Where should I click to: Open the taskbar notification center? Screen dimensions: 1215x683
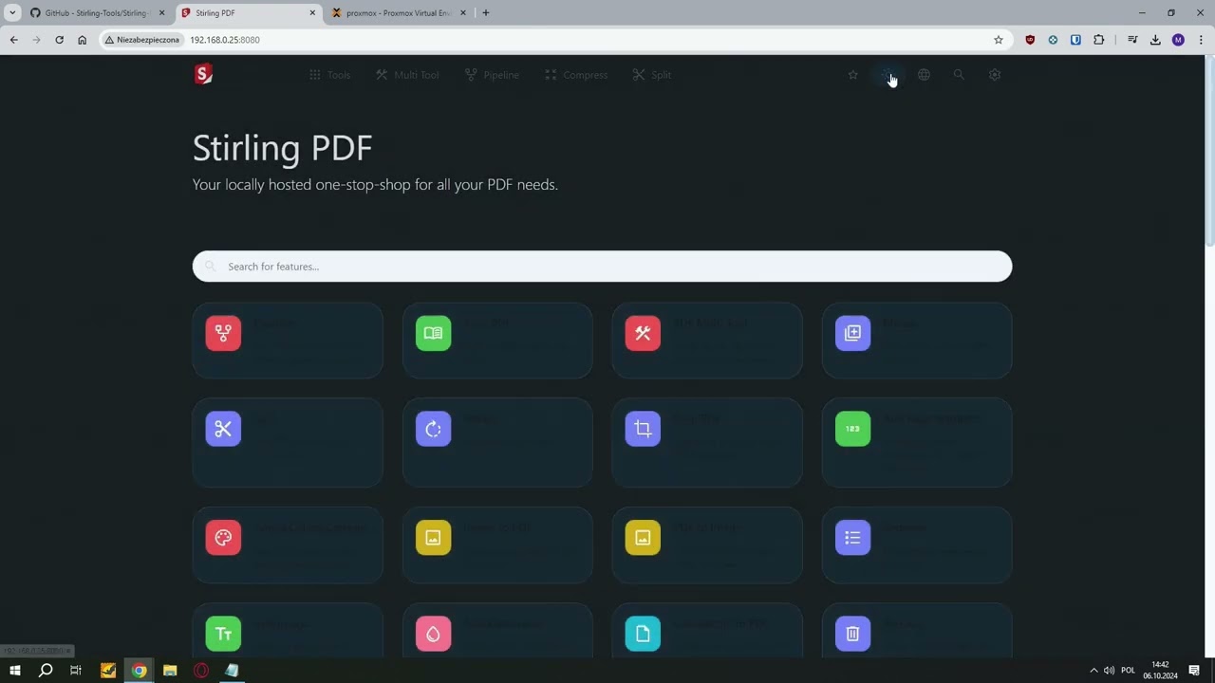[x=1194, y=671]
